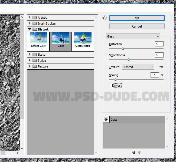Expand the Sketch filter category
This screenshot has height=162, width=176.
tap(30, 54)
